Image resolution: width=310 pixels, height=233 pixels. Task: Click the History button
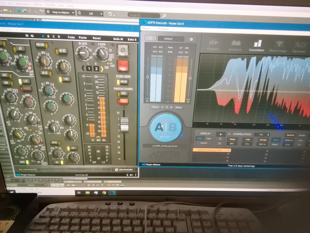coord(275,145)
